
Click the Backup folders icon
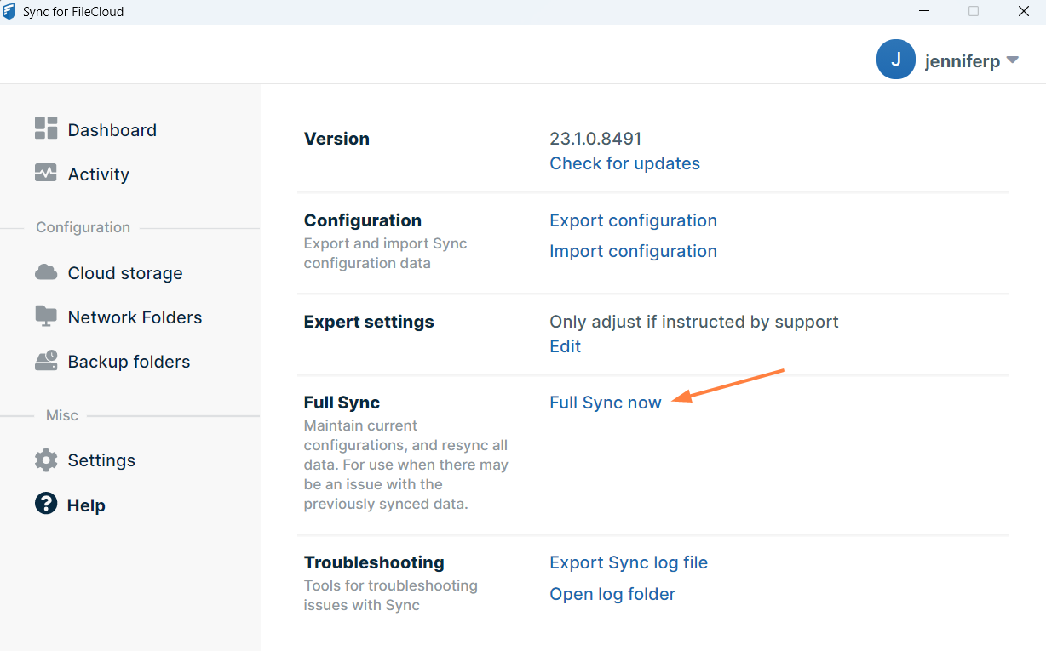(x=46, y=361)
